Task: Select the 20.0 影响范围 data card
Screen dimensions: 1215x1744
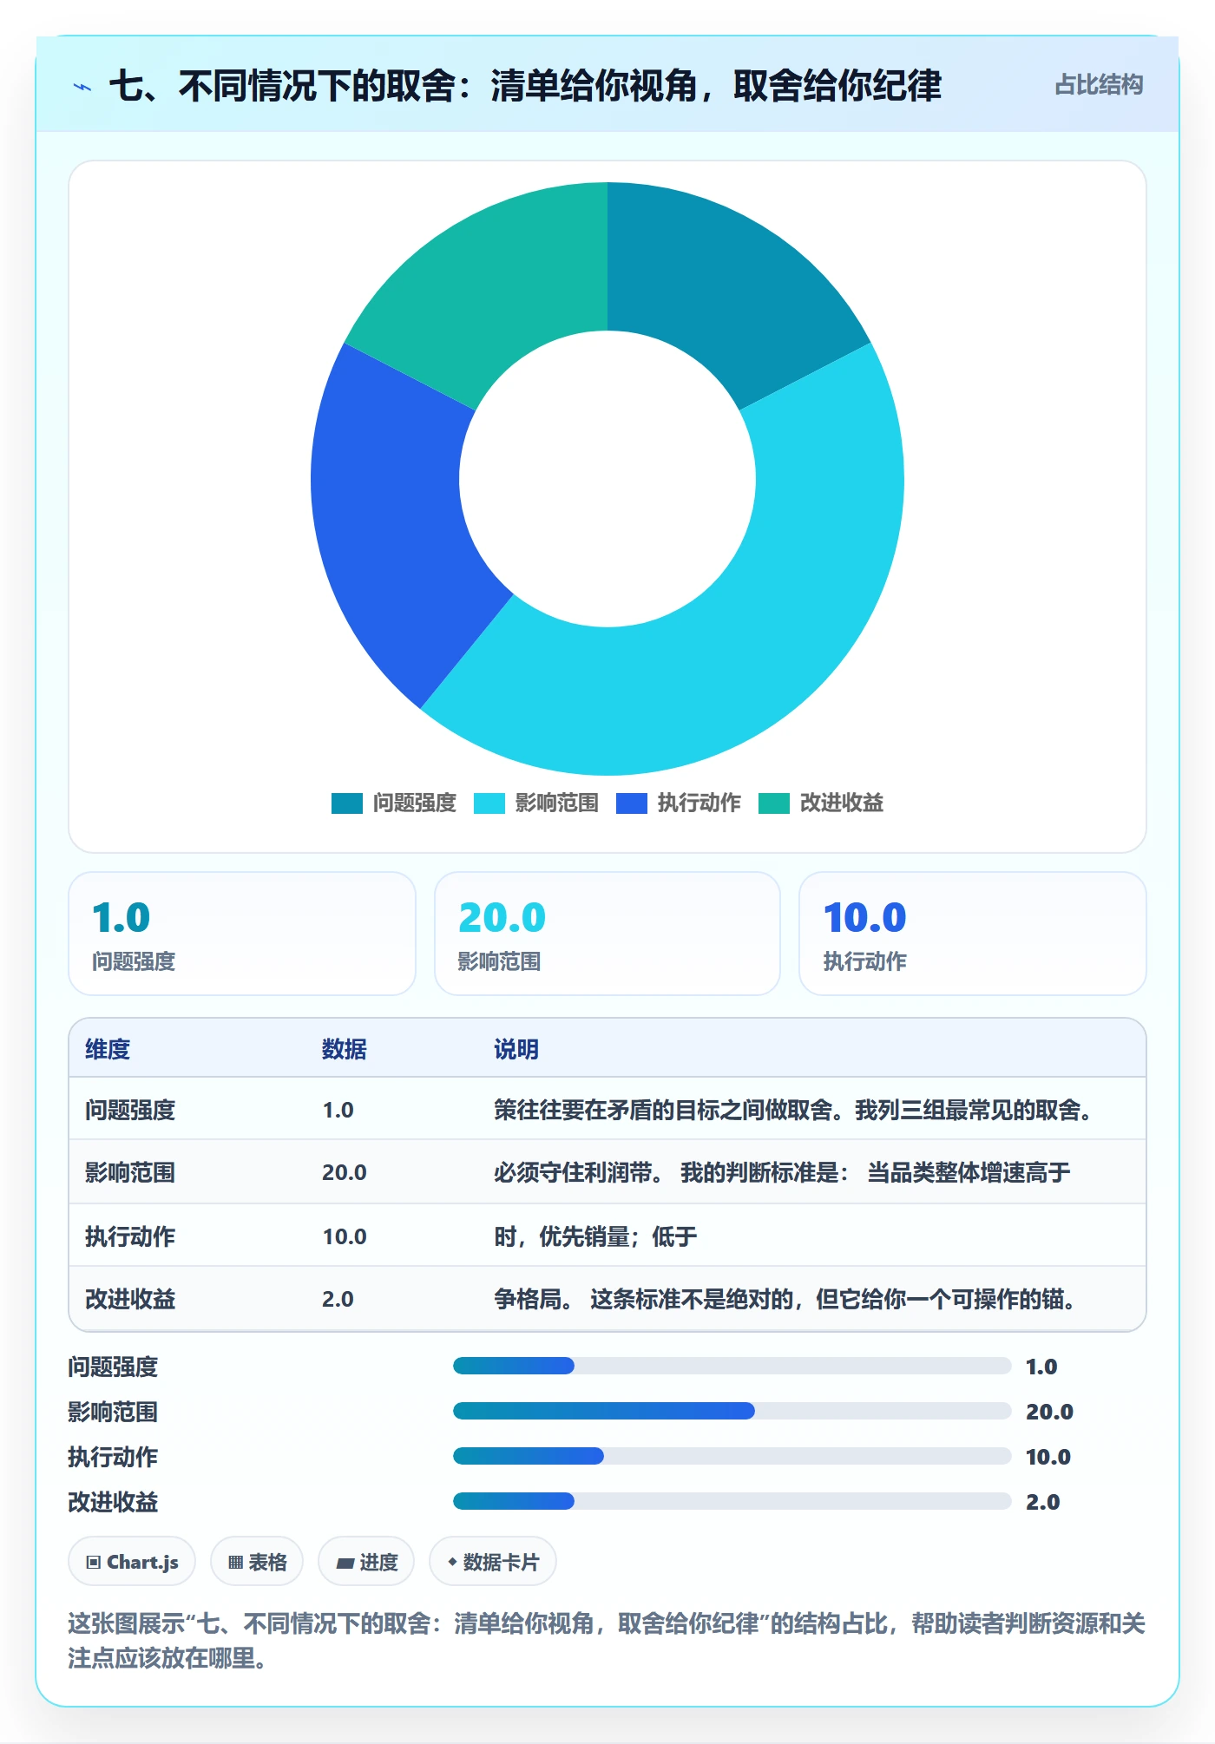Action: pos(607,934)
